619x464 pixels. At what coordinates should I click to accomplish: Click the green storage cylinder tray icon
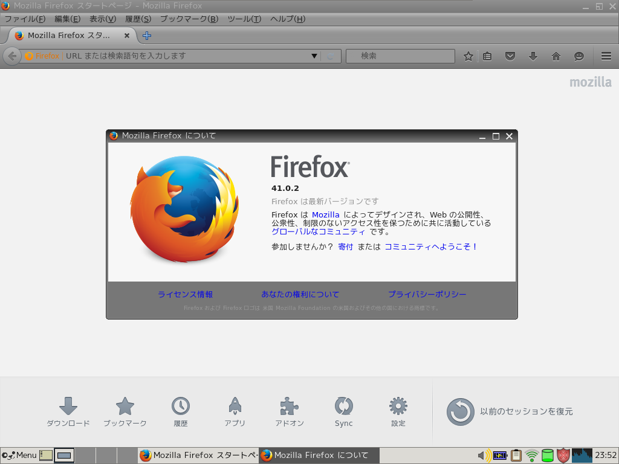click(x=548, y=456)
